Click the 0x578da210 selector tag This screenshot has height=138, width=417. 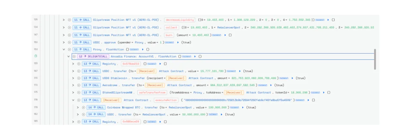pyautogui.click(x=131, y=64)
